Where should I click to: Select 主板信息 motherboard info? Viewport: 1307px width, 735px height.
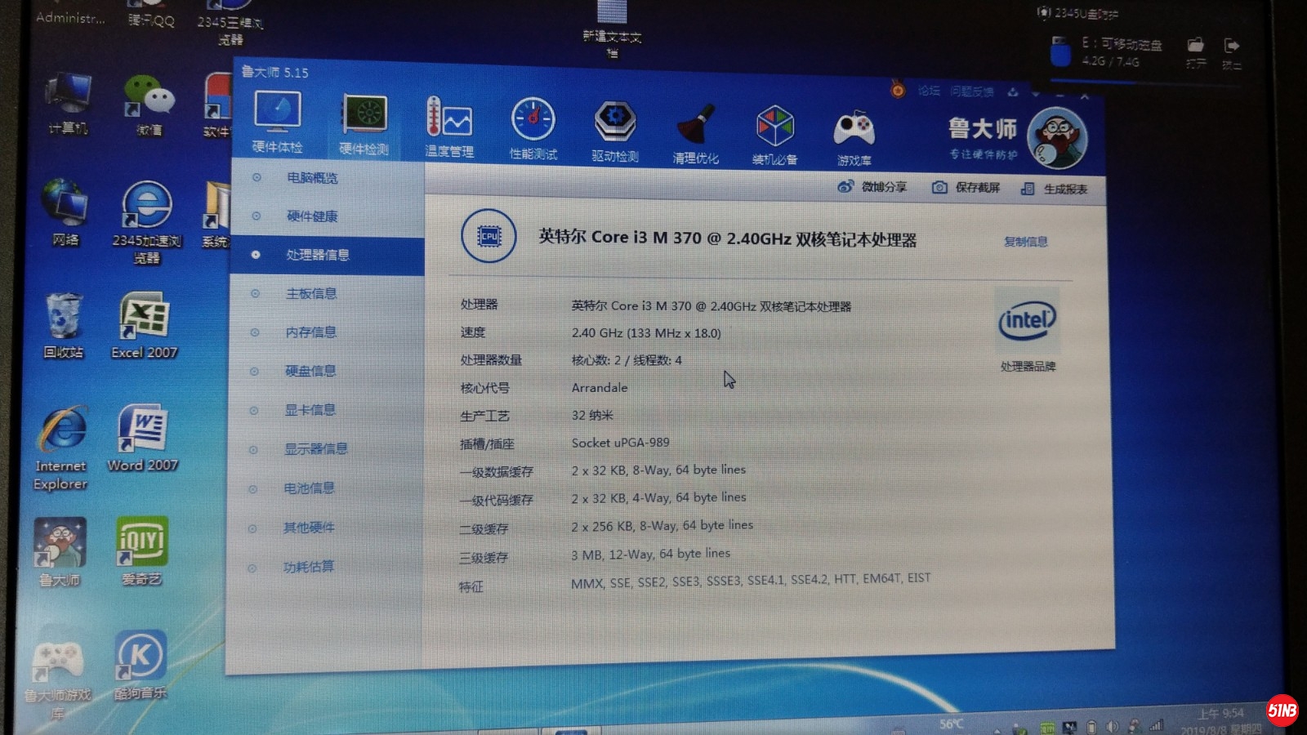(310, 294)
